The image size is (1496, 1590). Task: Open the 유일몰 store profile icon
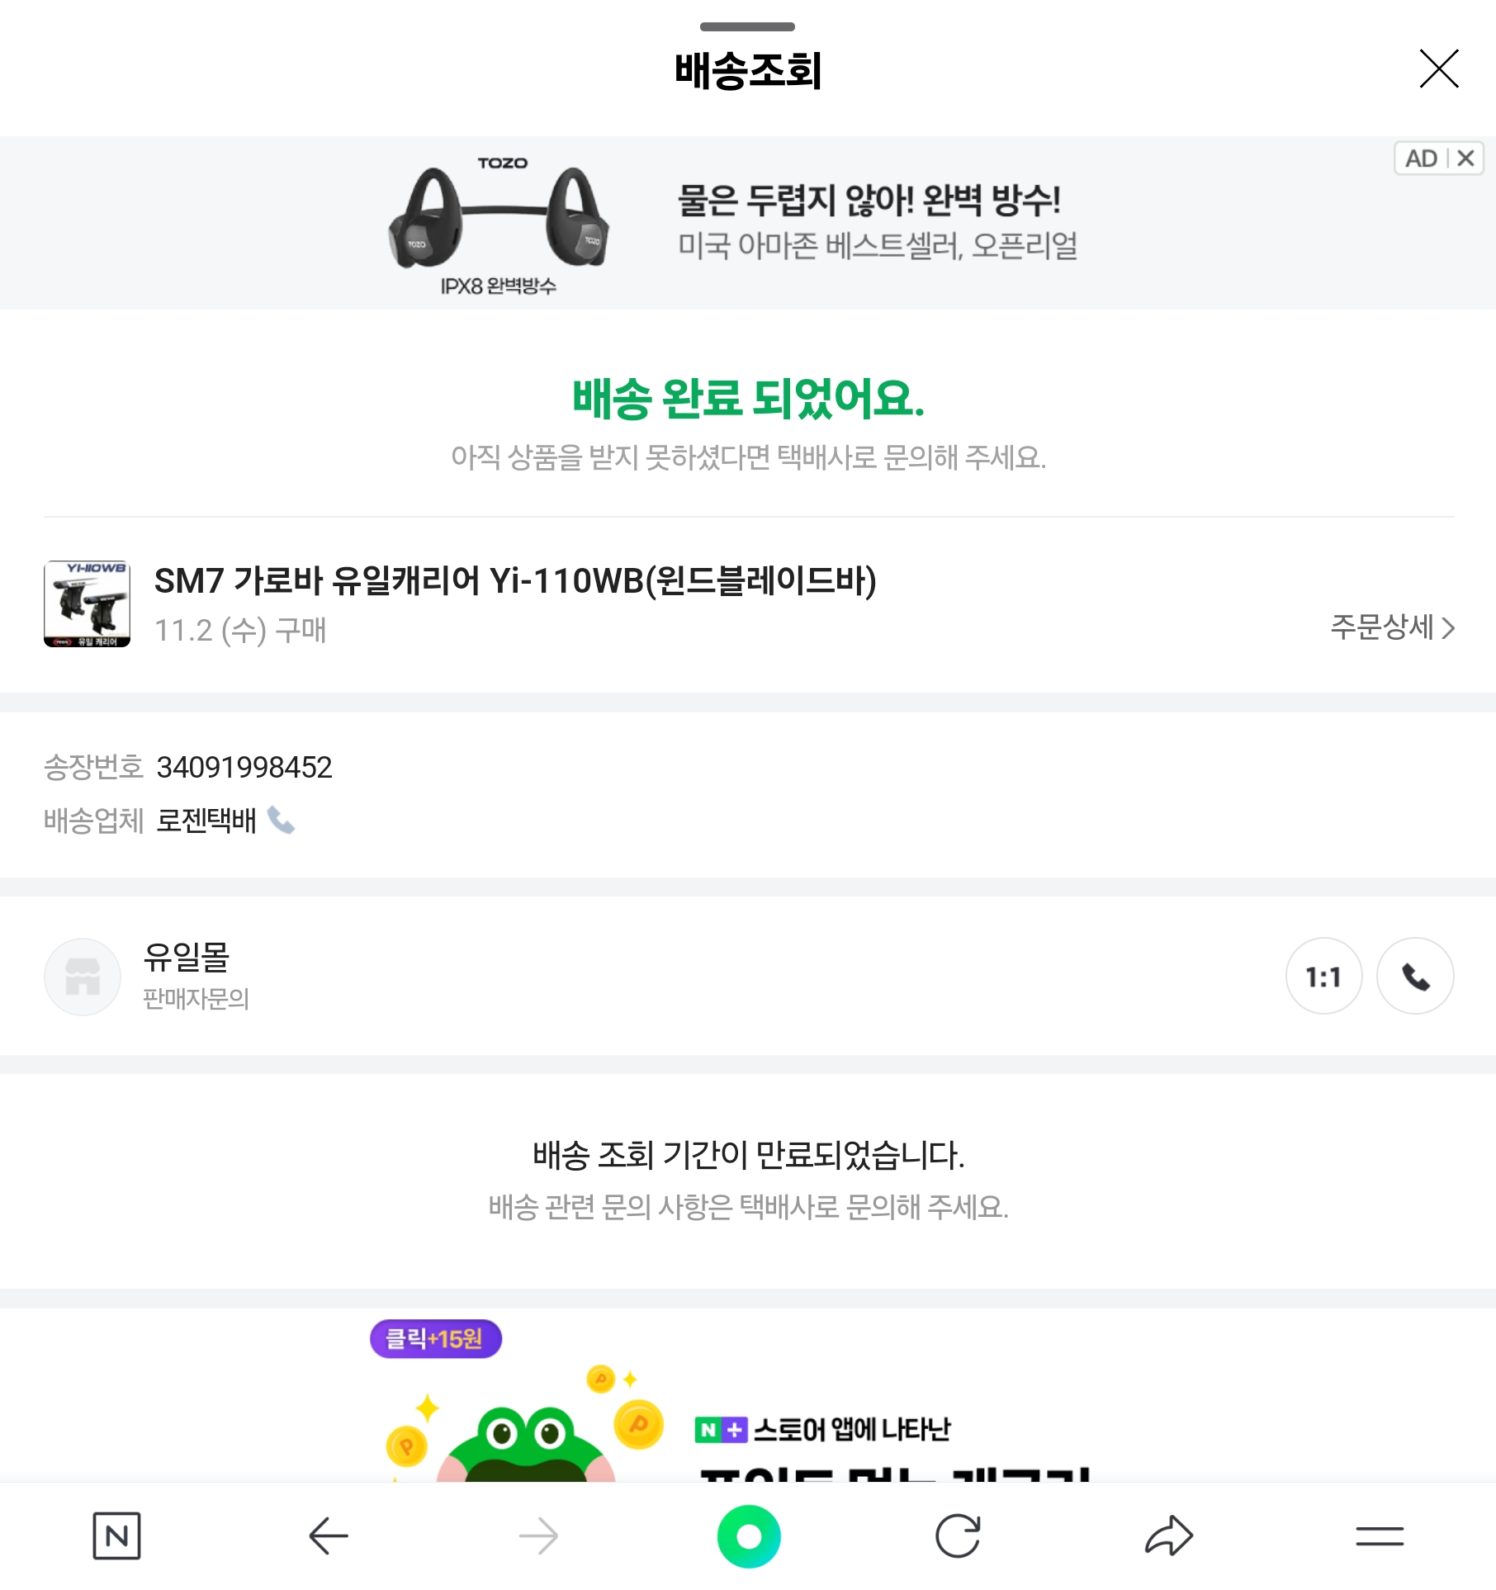pyautogui.click(x=83, y=977)
